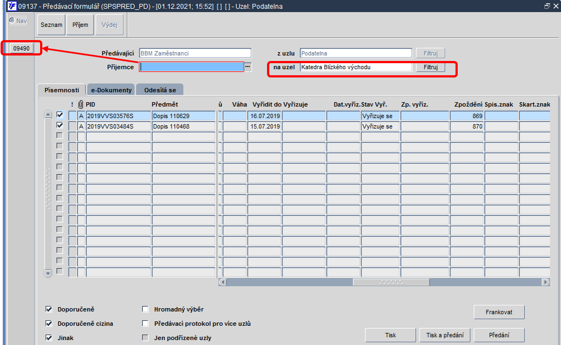This screenshot has width=561, height=345.
Task: Click the paperclip attachment column icon
Action: pos(81,104)
